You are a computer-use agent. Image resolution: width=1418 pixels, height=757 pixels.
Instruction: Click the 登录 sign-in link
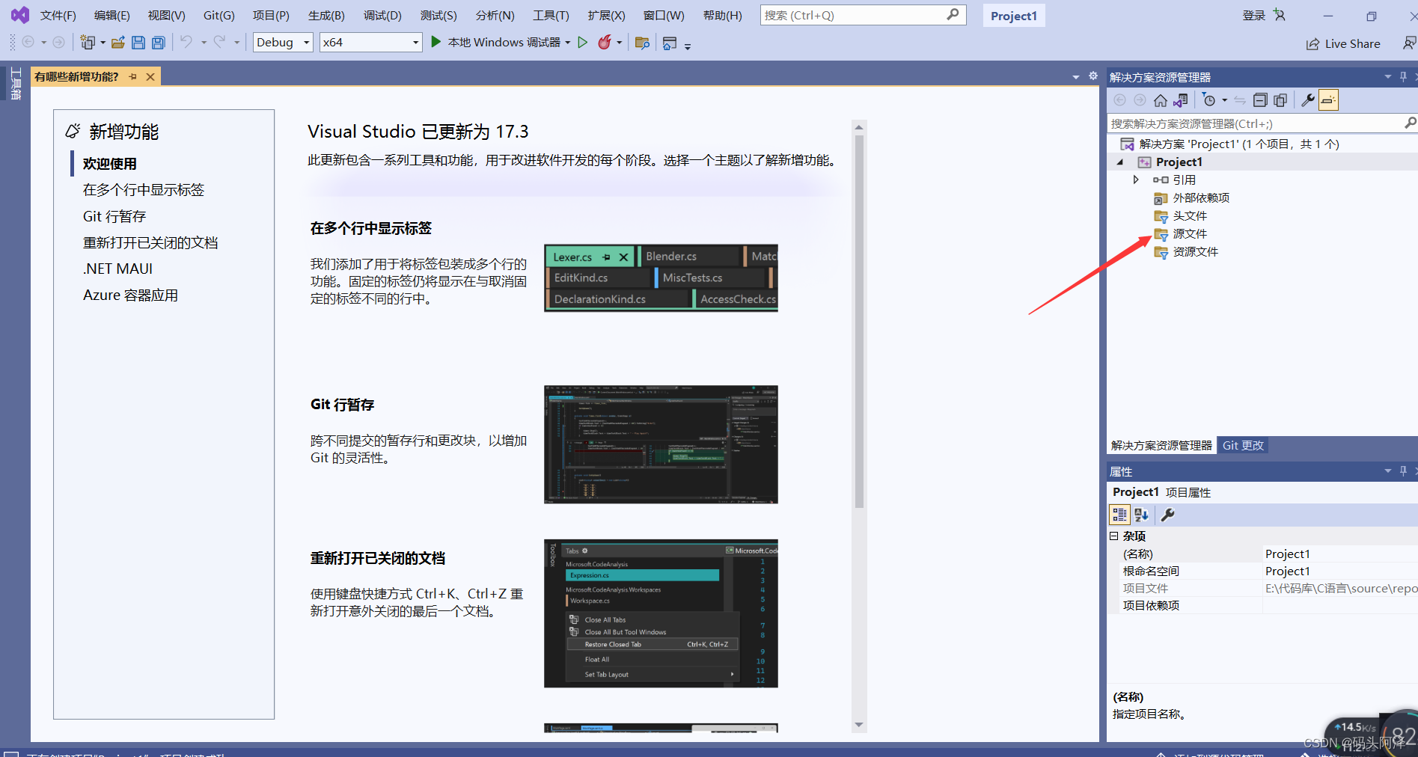click(1253, 15)
